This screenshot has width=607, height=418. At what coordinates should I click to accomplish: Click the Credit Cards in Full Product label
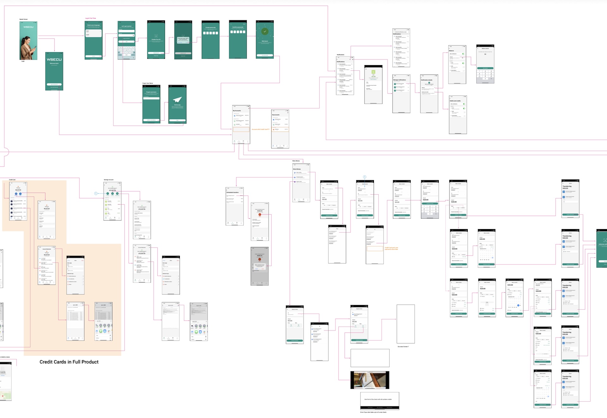69,362
